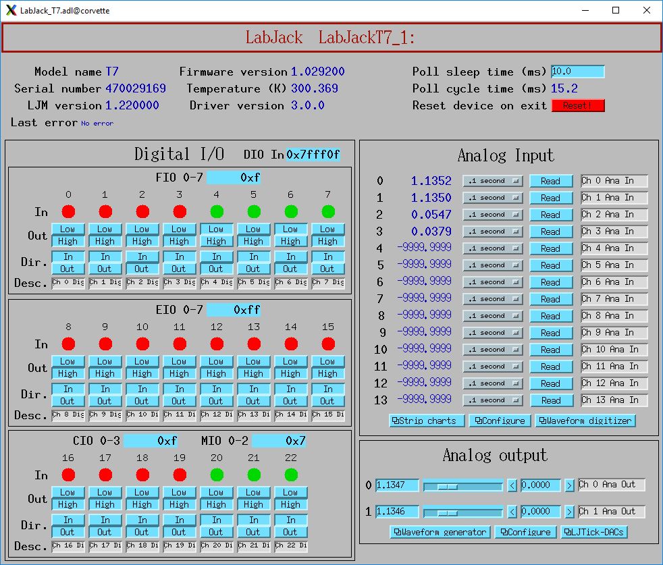Viewport: 663px width, 565px height.
Task: Open scan rate dropdown for analog input 12
Action: [493, 383]
